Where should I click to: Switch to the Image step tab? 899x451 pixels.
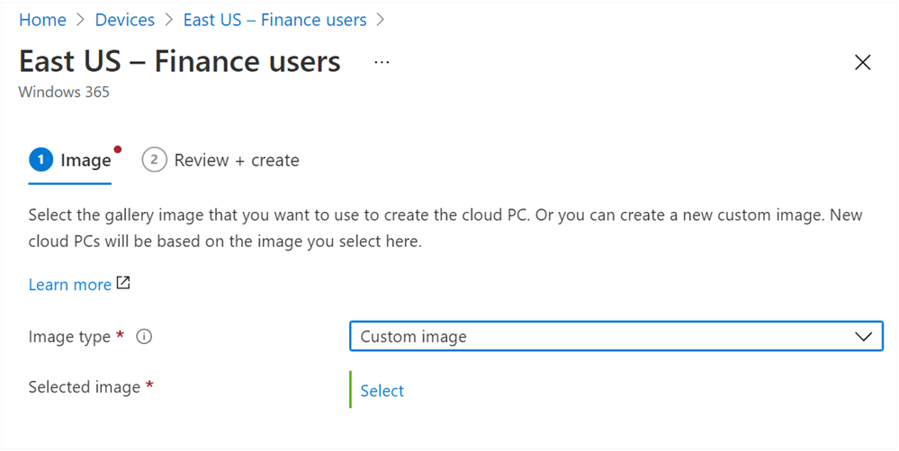click(70, 160)
